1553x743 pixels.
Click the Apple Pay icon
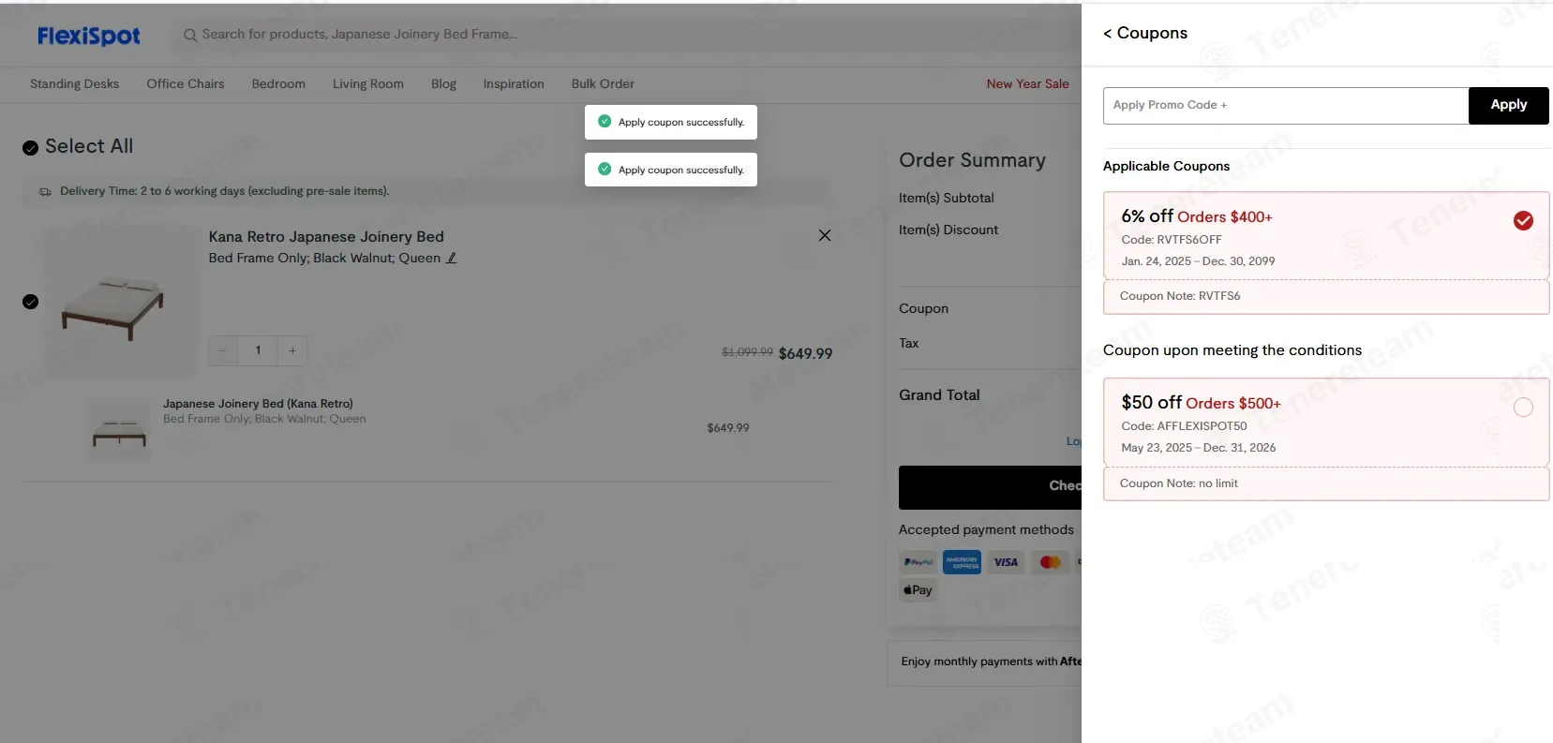pos(918,590)
